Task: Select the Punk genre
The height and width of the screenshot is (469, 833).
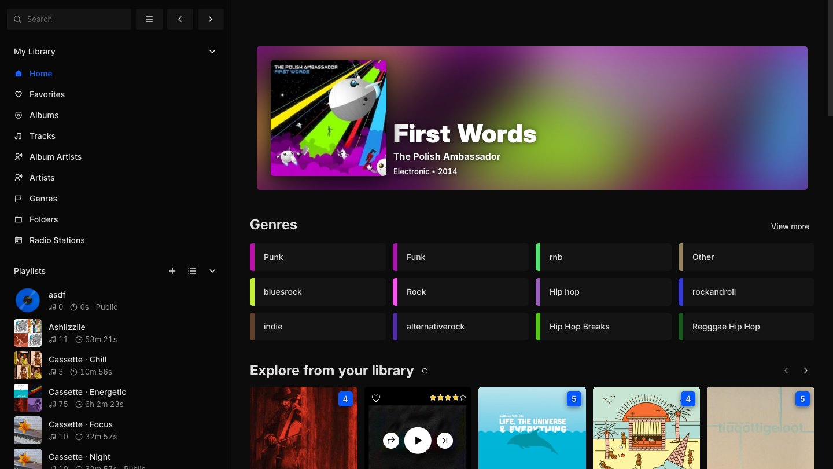Action: coord(318,257)
